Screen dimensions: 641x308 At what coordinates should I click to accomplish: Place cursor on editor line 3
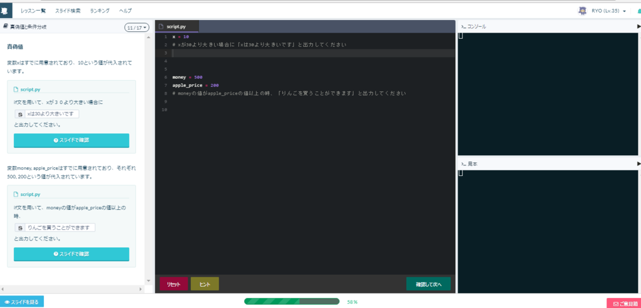(x=313, y=53)
